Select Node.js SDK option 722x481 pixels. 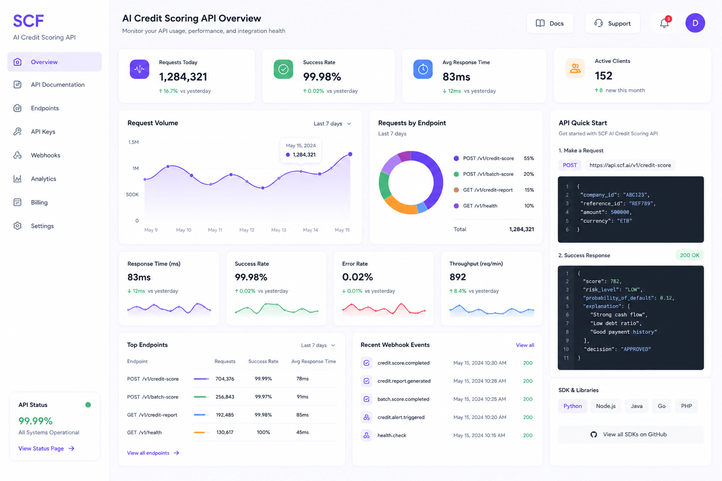coord(605,406)
